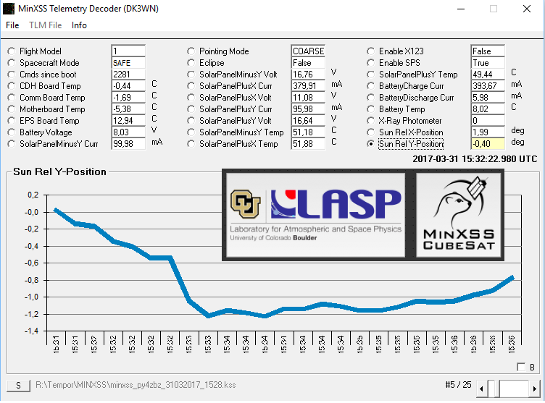545x403 pixels.
Task: Plot SolarPanelPlusY Temp parameter
Action: pos(371,75)
